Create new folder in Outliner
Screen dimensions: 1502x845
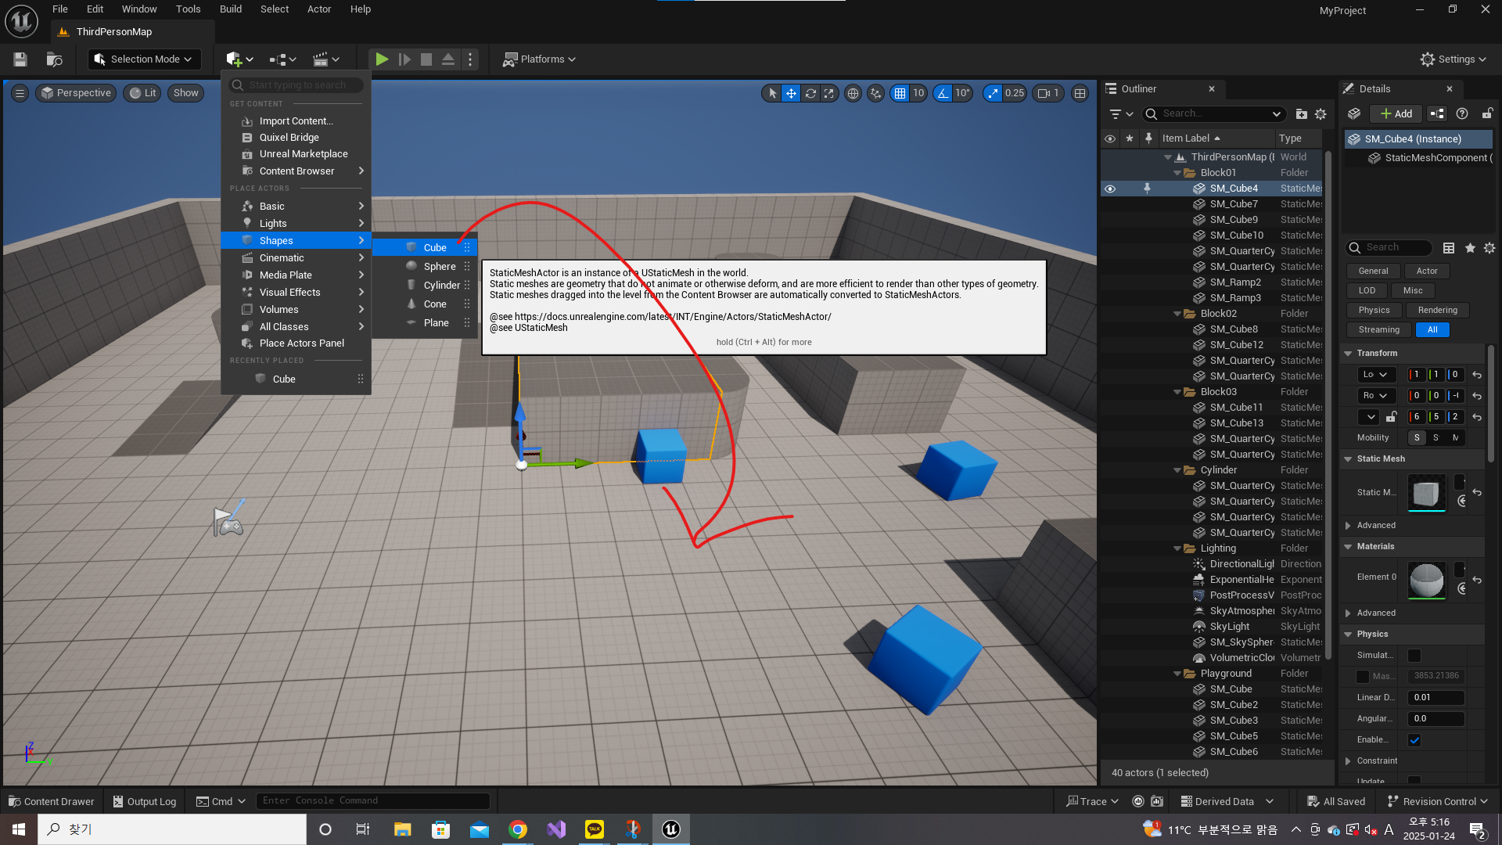(1302, 114)
